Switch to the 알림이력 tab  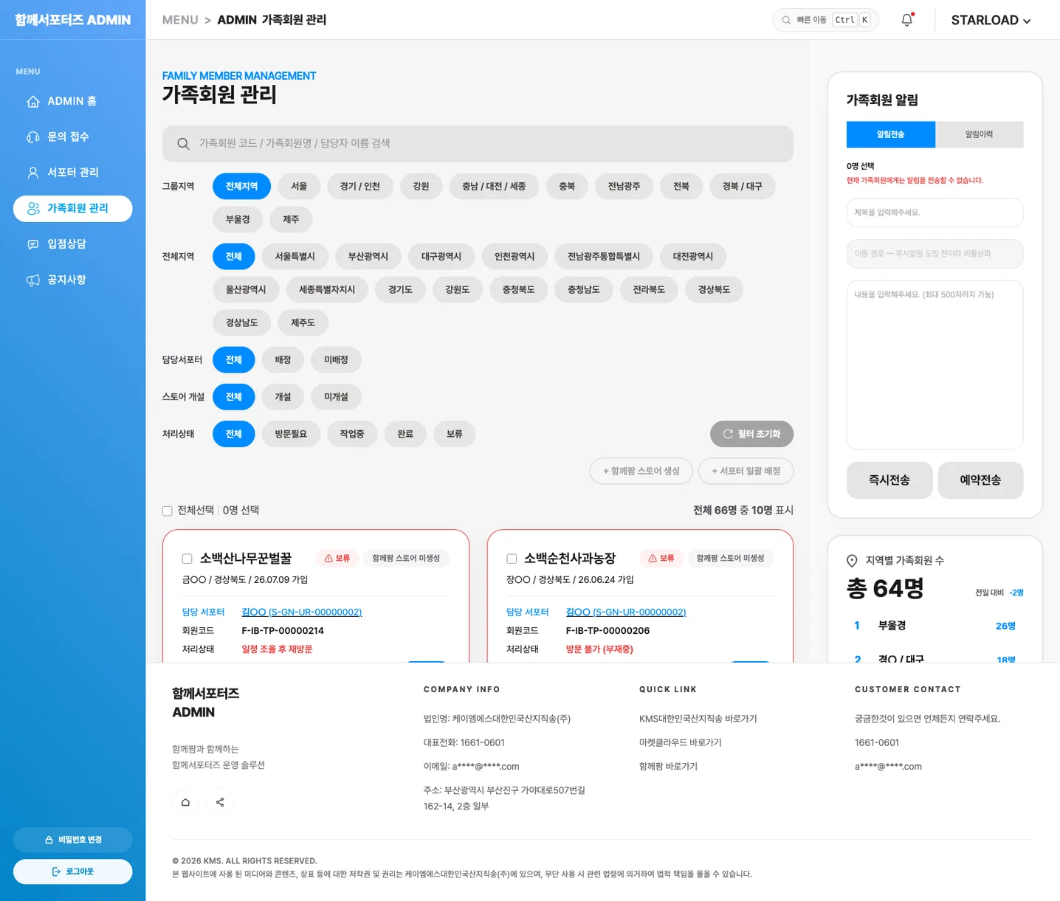980,134
